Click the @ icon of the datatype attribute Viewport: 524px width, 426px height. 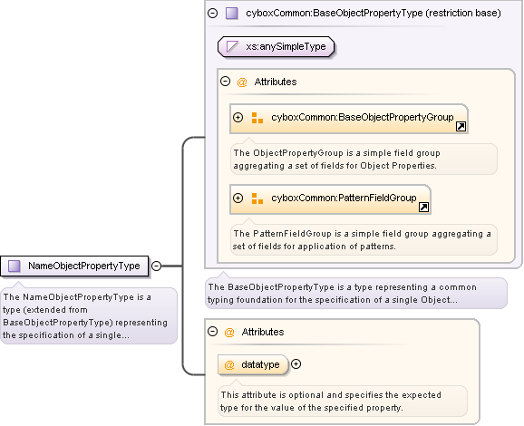coord(229,365)
